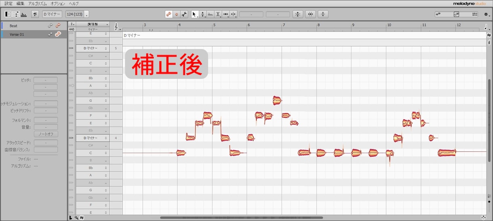Toggle orange edit blob on Beat track

(58, 26)
